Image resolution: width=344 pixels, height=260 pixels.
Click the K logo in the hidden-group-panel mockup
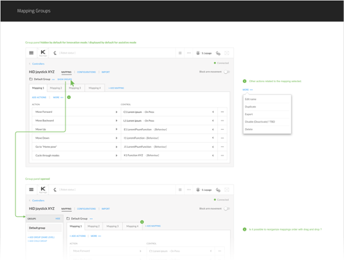(x=43, y=52)
